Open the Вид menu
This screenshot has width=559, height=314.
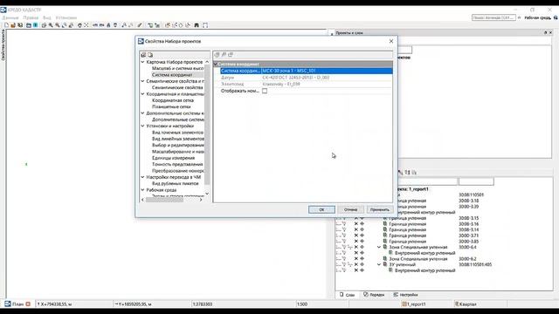click(x=46, y=17)
